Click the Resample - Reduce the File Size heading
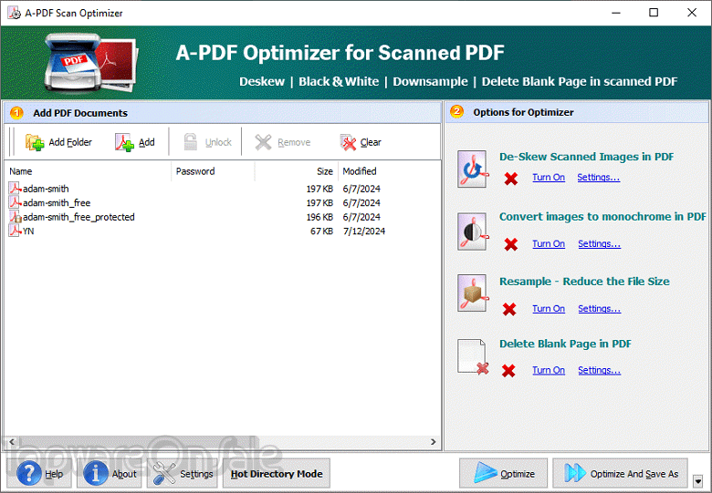The height and width of the screenshot is (493, 712). click(584, 282)
